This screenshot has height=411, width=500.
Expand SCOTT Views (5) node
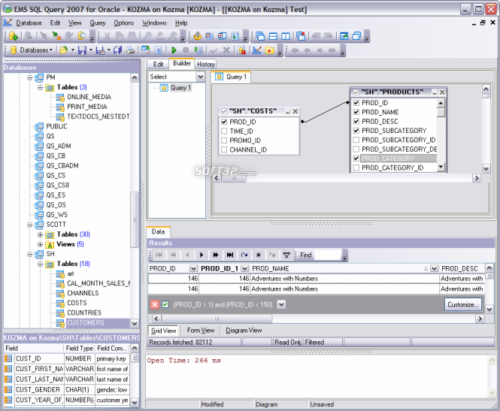[x=40, y=244]
